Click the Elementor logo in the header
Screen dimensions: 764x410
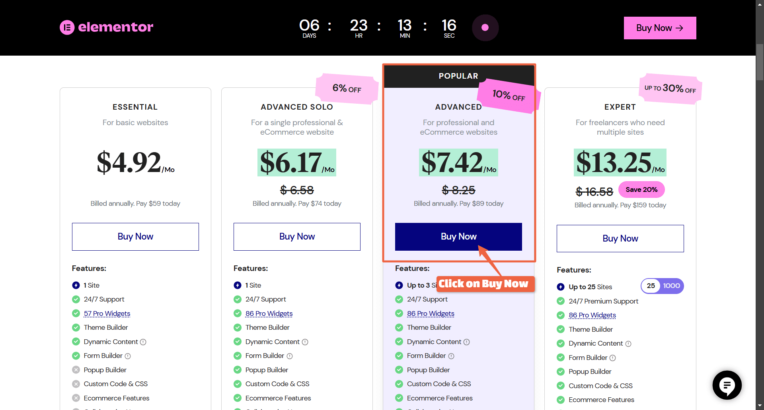(x=106, y=27)
